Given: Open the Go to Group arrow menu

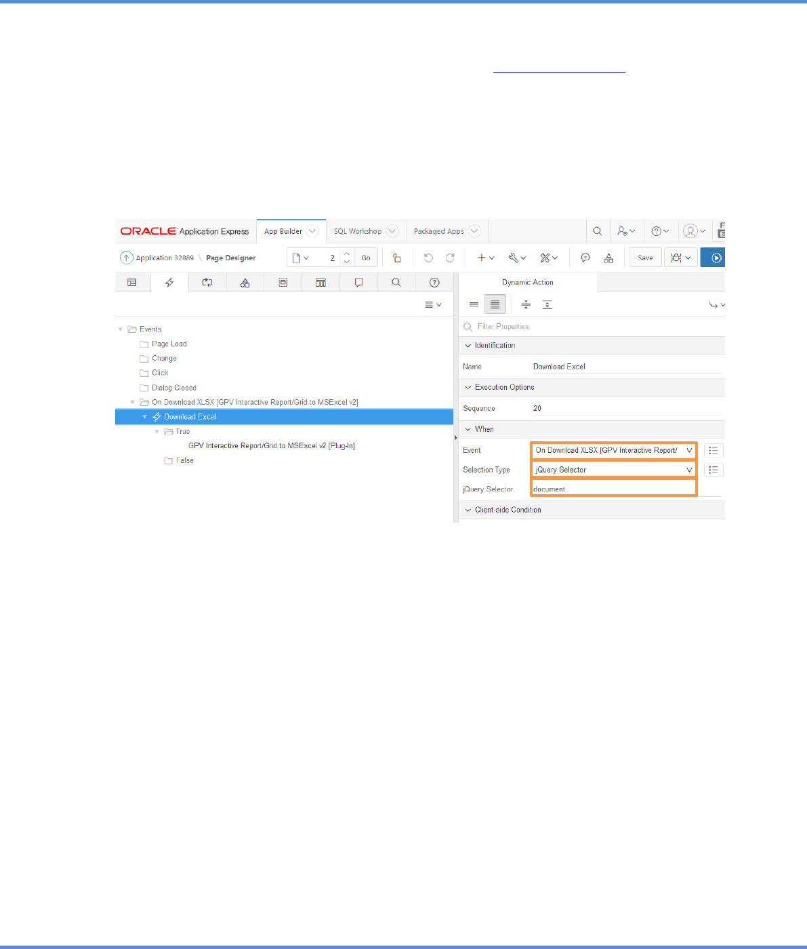Looking at the screenshot, I should [716, 305].
